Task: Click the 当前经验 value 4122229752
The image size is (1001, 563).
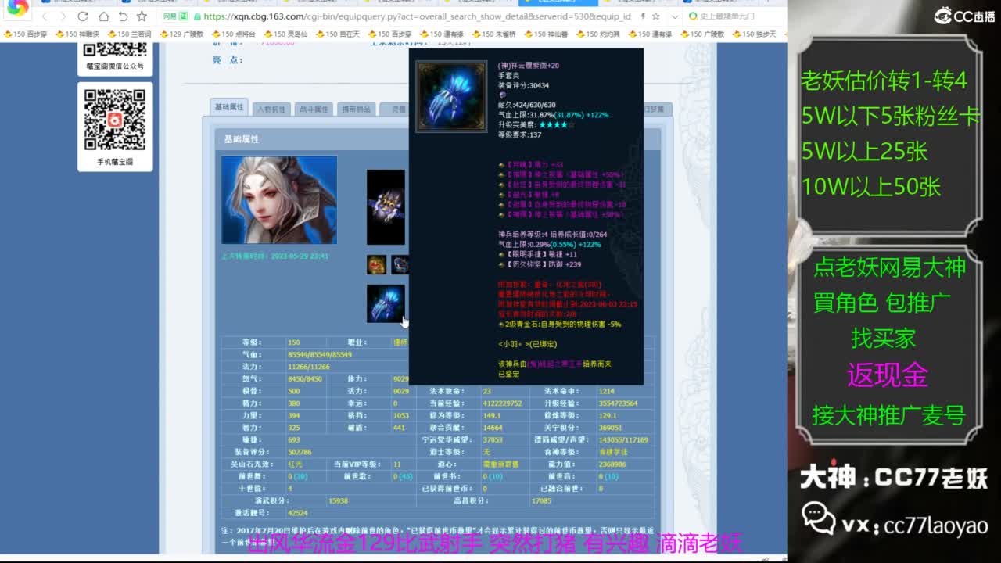Action: (x=503, y=403)
